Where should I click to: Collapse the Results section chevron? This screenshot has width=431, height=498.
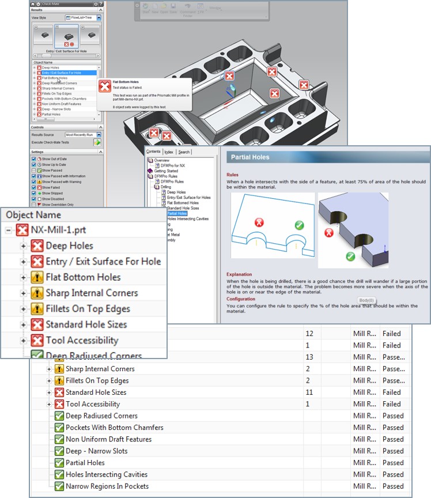(101, 10)
